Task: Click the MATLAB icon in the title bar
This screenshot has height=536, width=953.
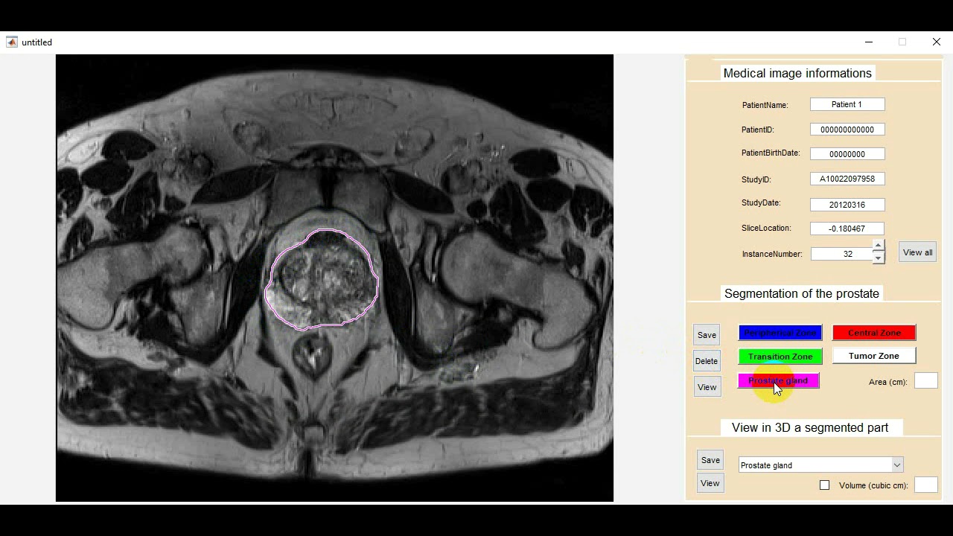Action: click(12, 42)
